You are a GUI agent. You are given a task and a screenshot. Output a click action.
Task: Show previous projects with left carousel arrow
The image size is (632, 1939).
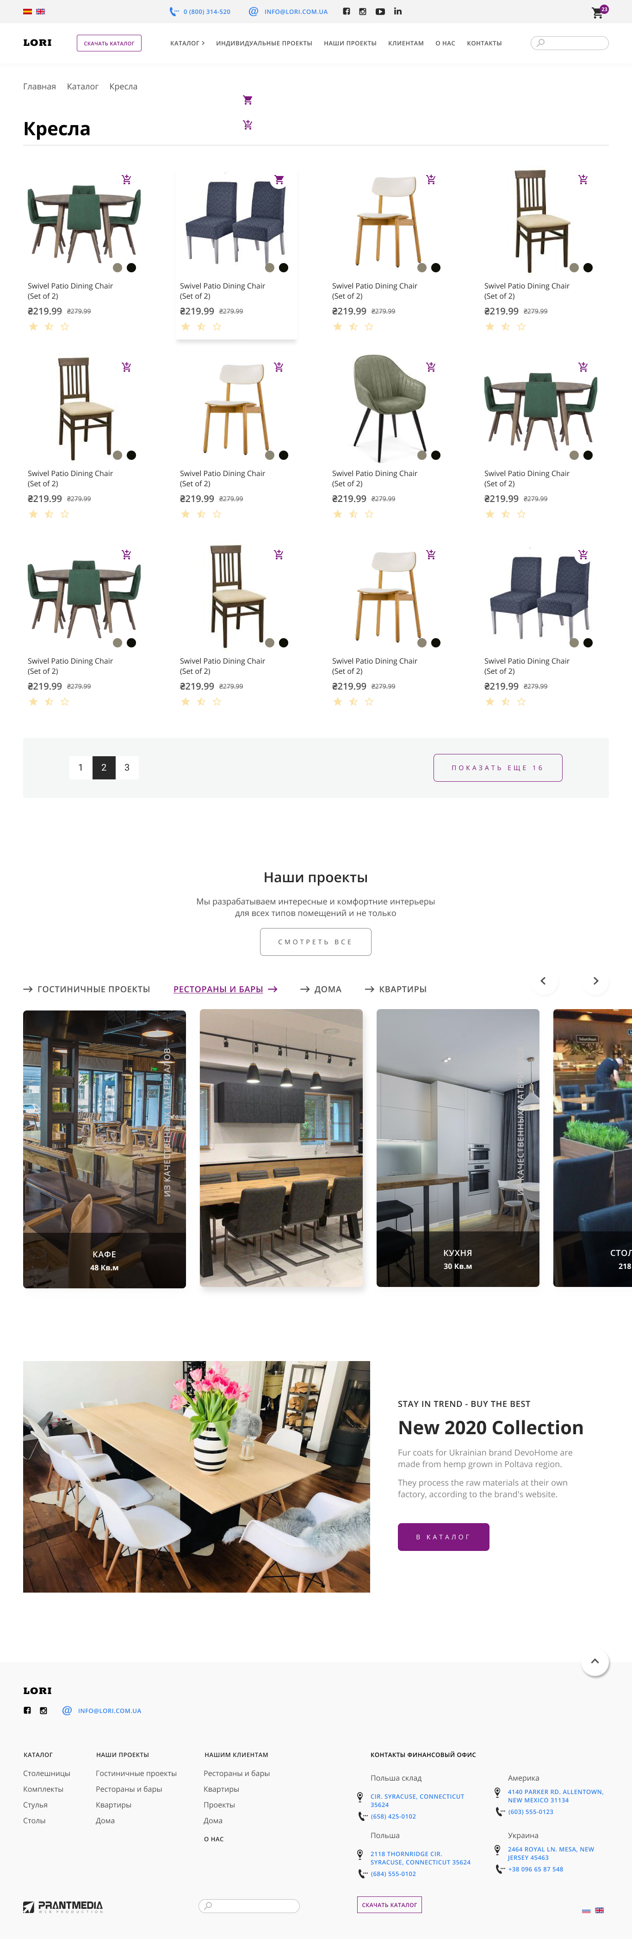(543, 981)
